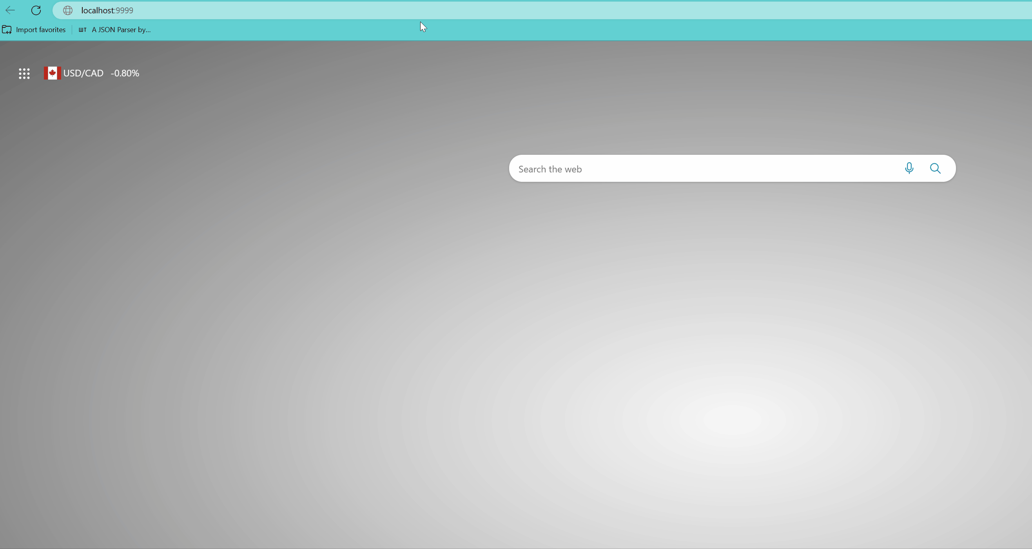Focus the 'Search the web' field

click(x=550, y=169)
